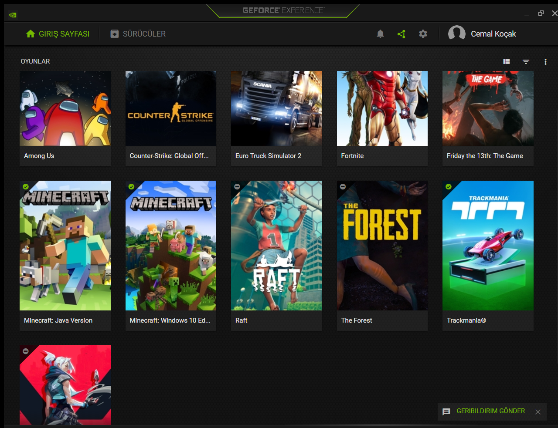
Task: Click the 'Counter-Strike: Global Off...' title text
Action: click(169, 156)
